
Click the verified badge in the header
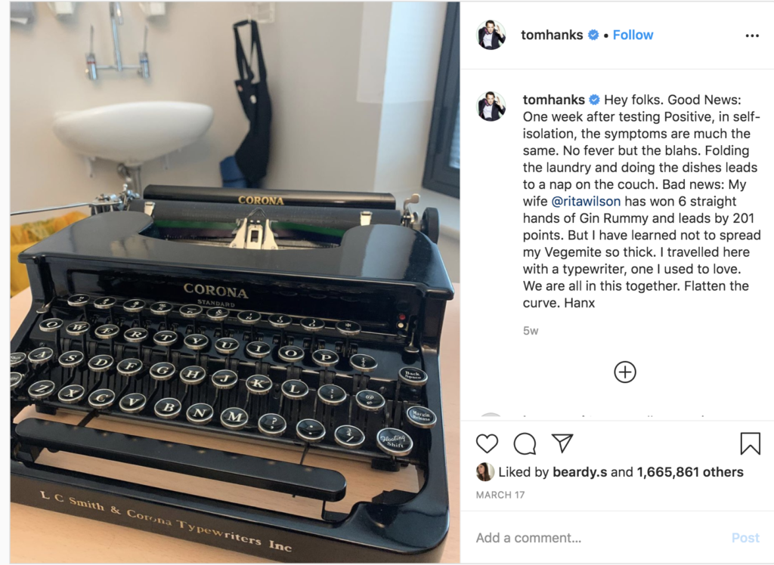point(593,35)
